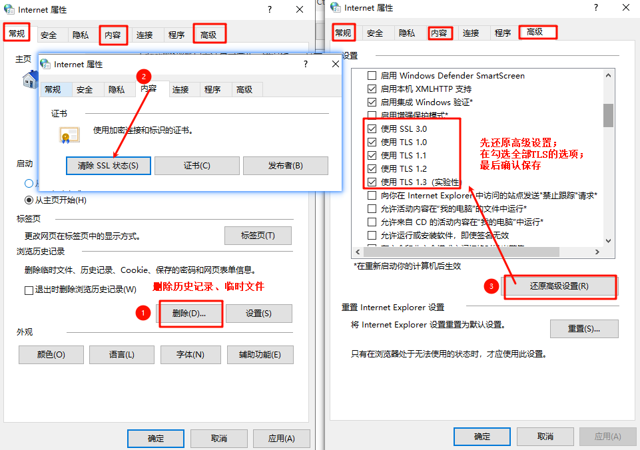Click the 辅助功能(E) button

click(260, 355)
